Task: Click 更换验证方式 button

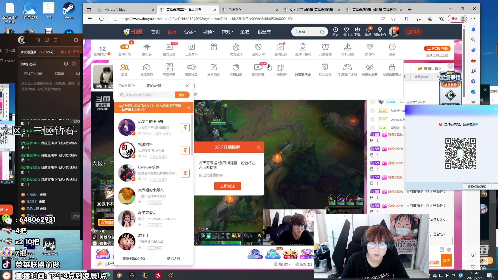Action: pos(477,186)
